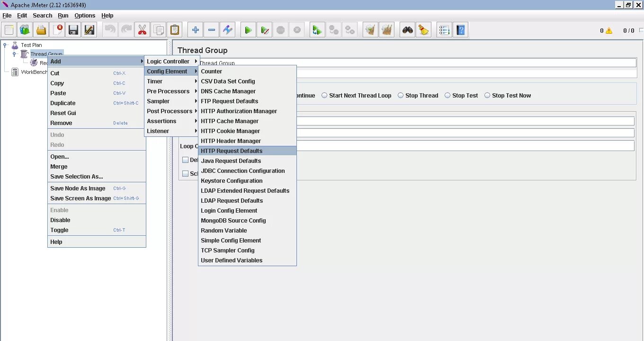Screen dimensions: 644x341
Task: Open the File menu
Action: (7, 15)
